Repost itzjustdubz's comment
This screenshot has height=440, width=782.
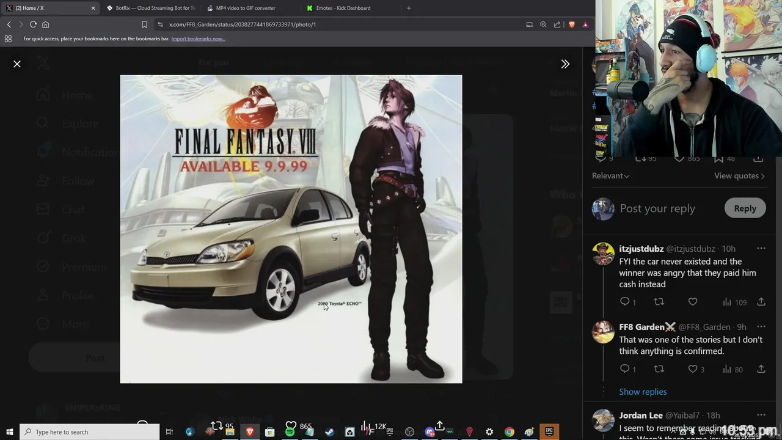click(x=659, y=302)
